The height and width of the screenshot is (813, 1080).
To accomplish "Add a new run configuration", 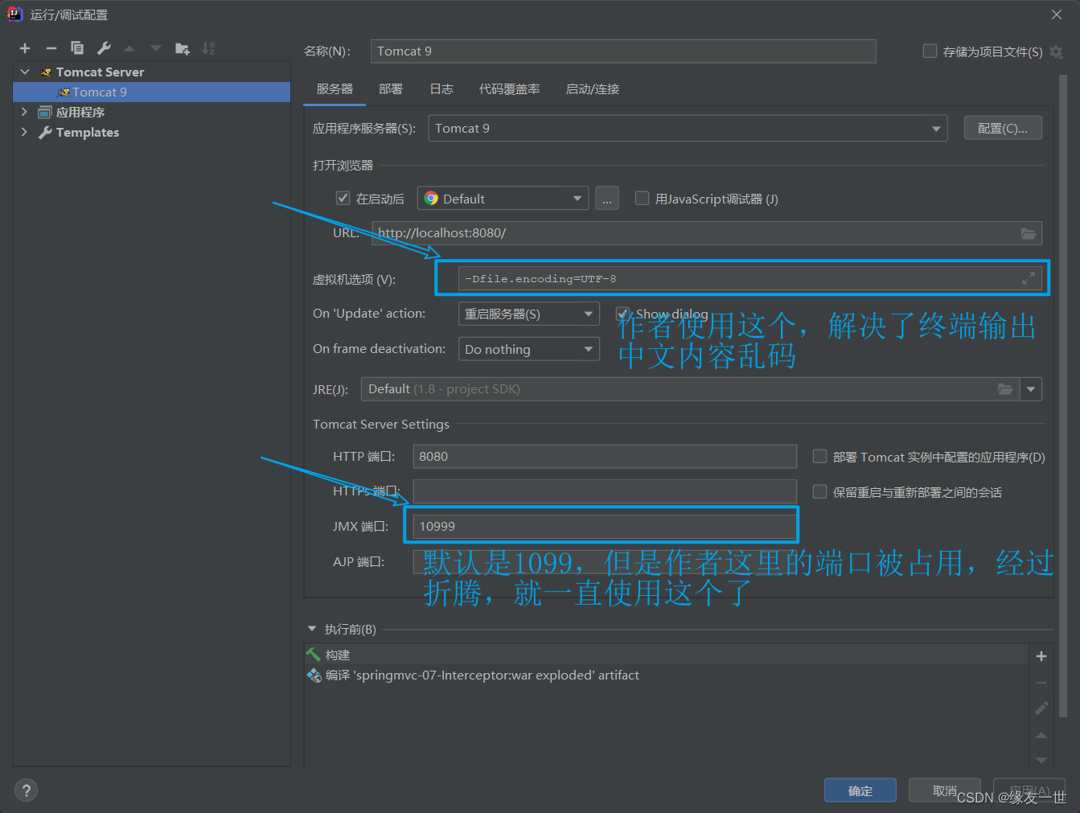I will [x=25, y=48].
